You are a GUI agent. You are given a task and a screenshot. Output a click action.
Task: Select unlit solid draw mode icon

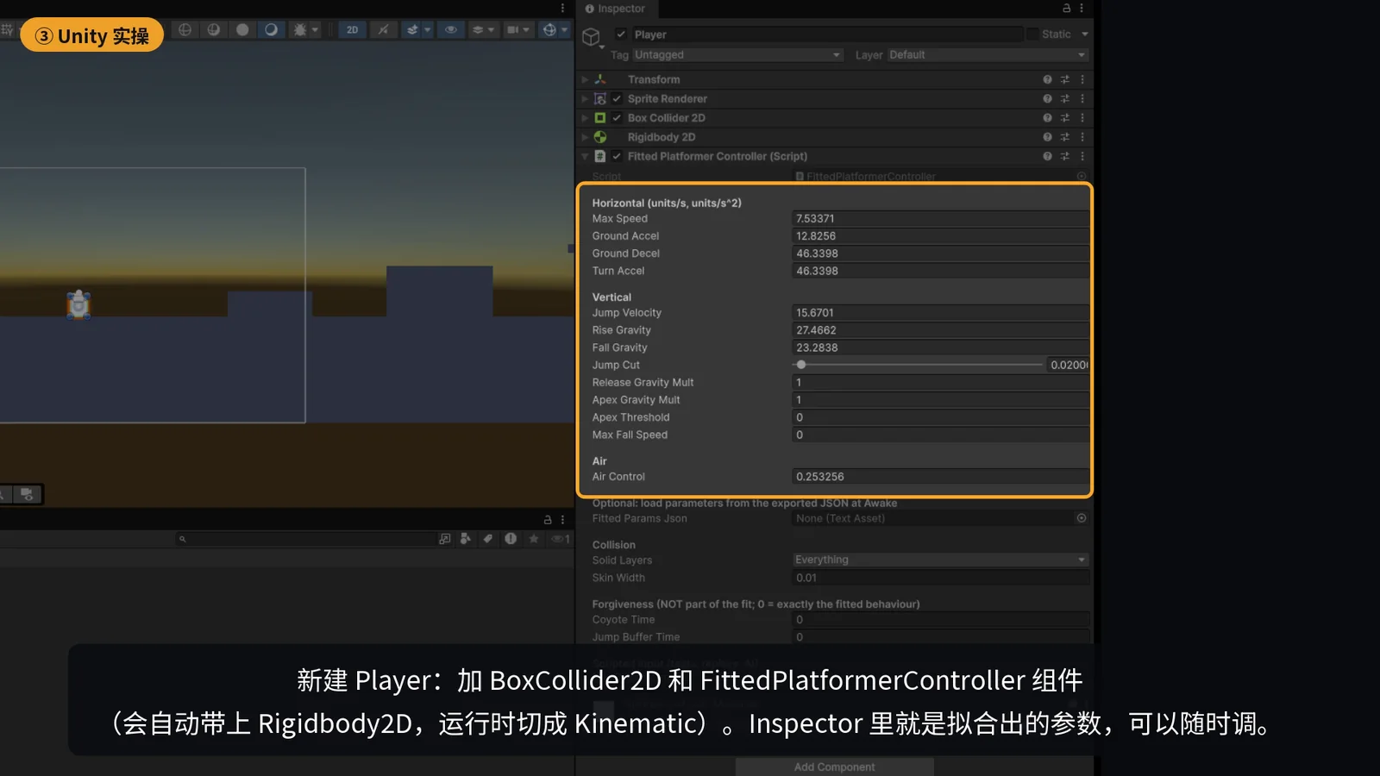[x=242, y=29]
